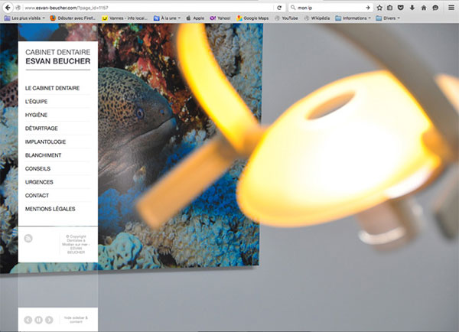
Task: Open the Apple bookmark
Action: (x=195, y=18)
